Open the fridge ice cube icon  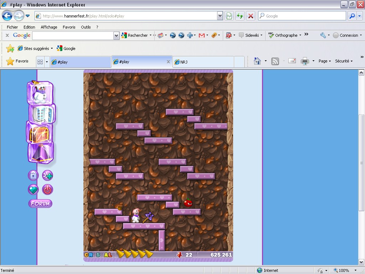[x=42, y=114]
